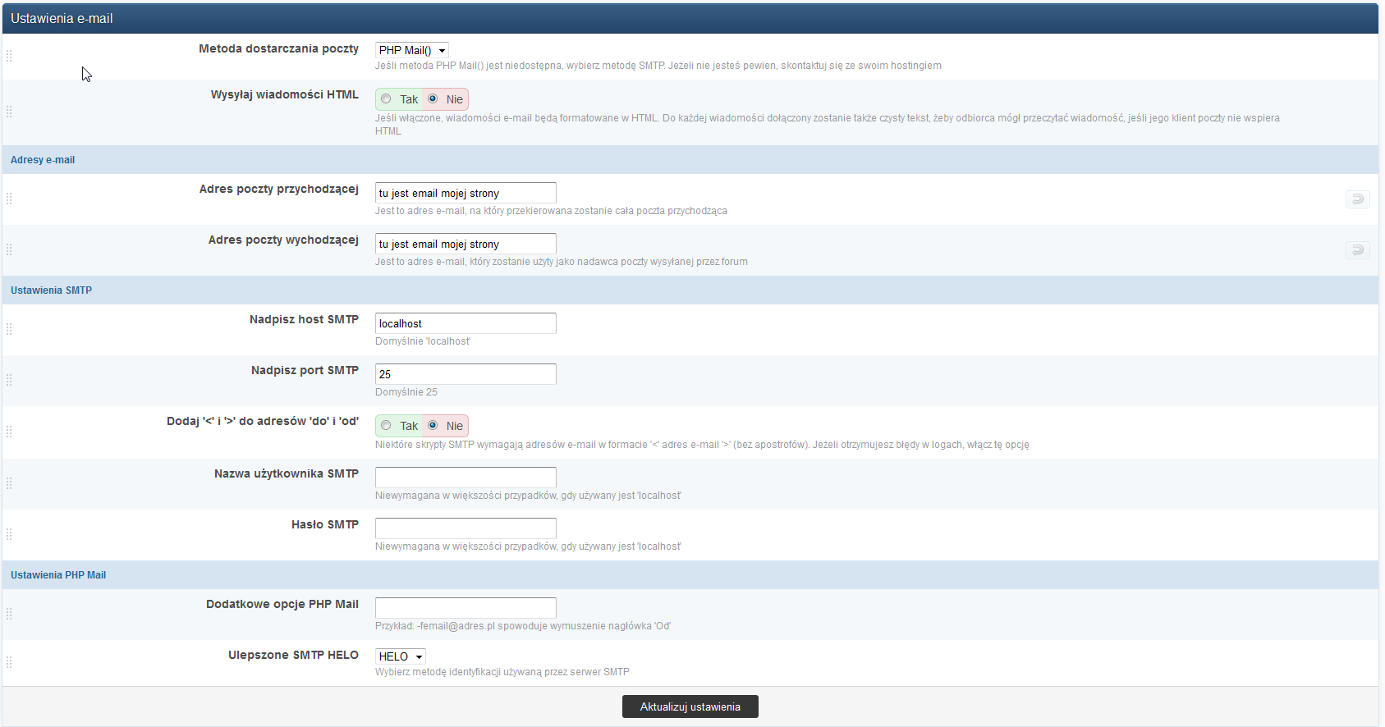The height and width of the screenshot is (727, 1385).
Task: Click into the Nazwa użytkownika SMTP field
Action: click(x=465, y=478)
